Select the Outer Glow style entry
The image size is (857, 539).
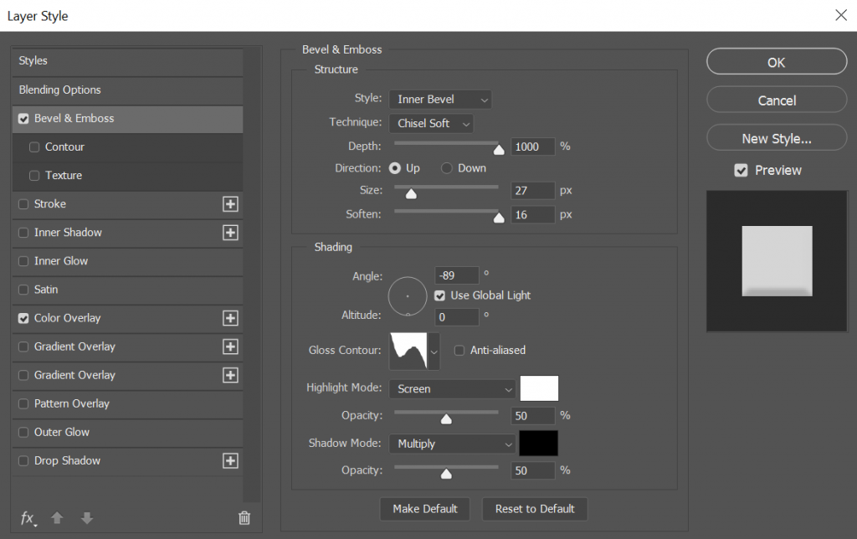[62, 433]
